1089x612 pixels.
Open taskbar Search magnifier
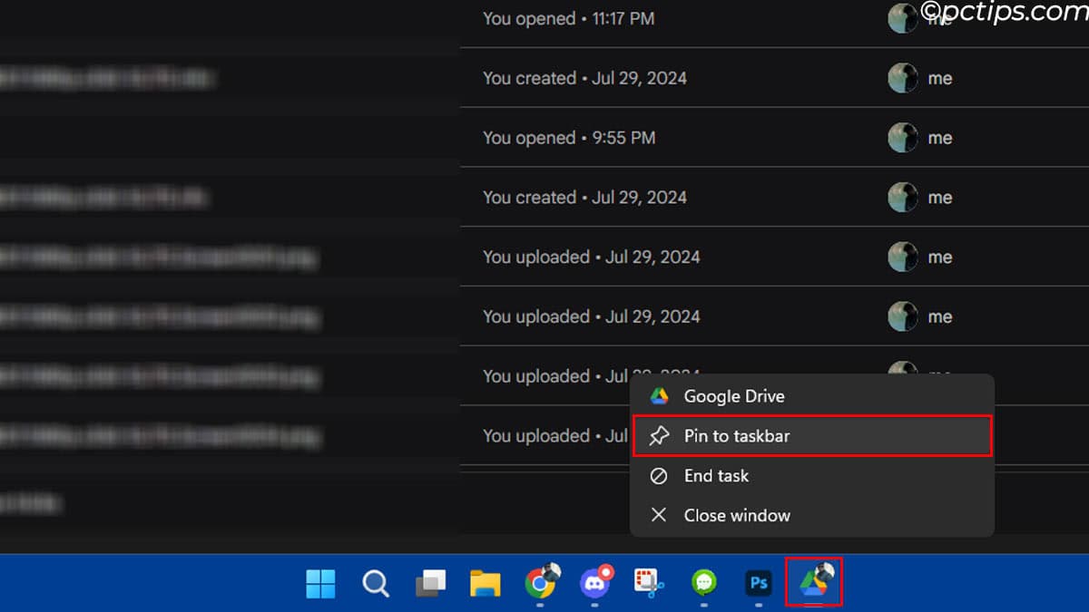click(376, 583)
